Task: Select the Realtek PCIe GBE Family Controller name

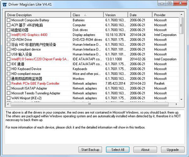Action: pyautogui.click(x=35, y=83)
